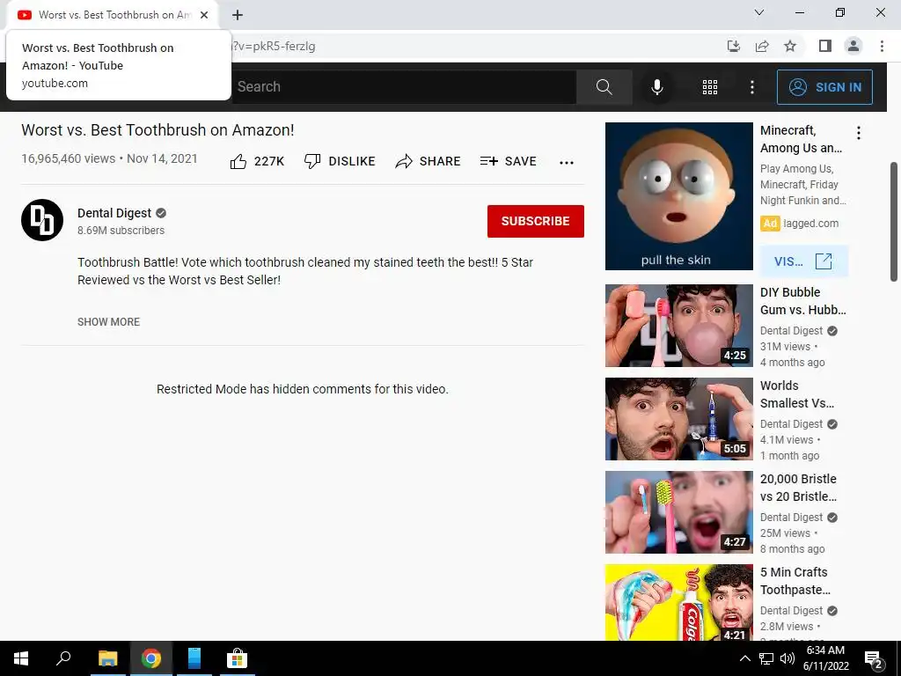
Task: Open options menu for Minecraft ad
Action: pyautogui.click(x=859, y=134)
